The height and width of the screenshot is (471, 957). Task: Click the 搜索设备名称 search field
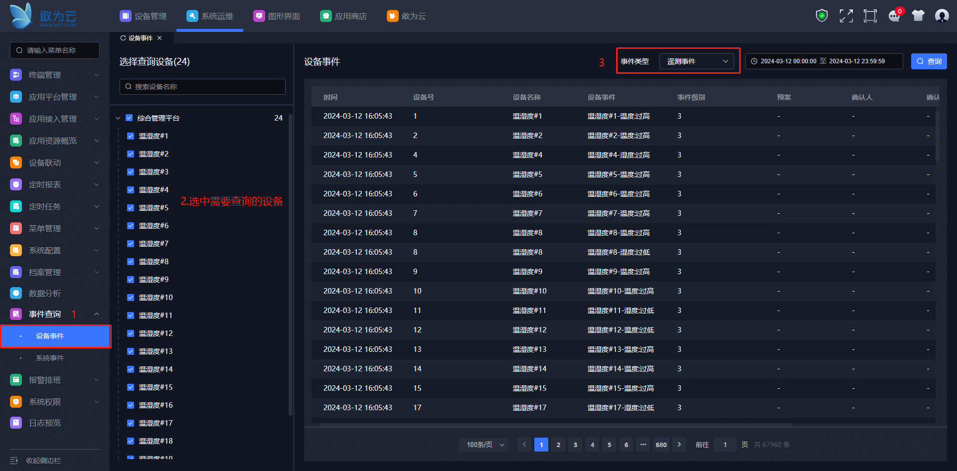[202, 87]
